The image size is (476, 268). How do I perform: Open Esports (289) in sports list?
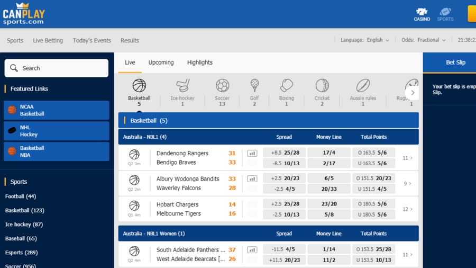point(21,253)
